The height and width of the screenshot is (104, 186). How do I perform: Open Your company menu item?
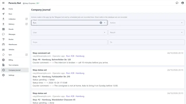point(15,65)
